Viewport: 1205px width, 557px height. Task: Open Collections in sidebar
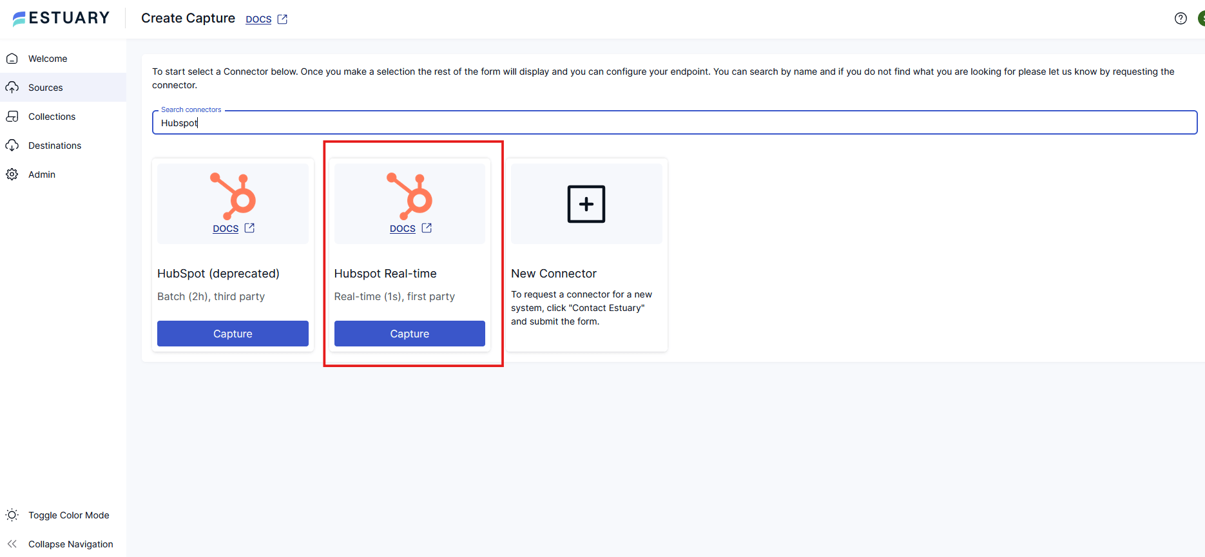click(63, 117)
